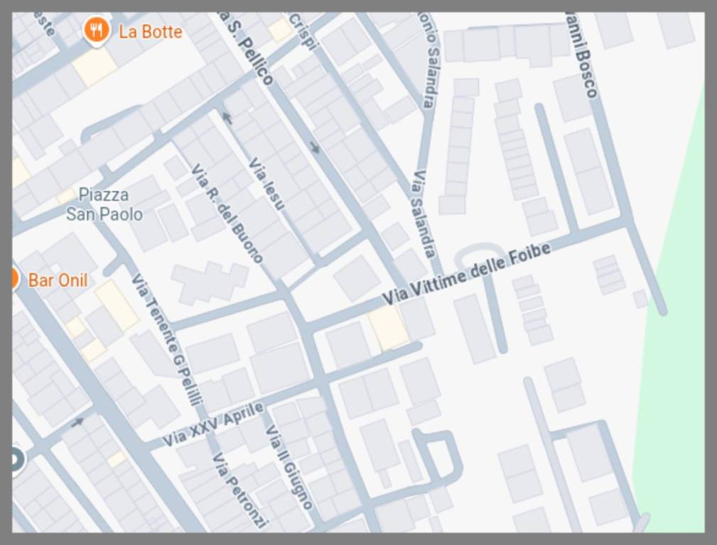Click yellow building beside Via Vittime delle Foibe
Screen dimensions: 717x545
388,327
